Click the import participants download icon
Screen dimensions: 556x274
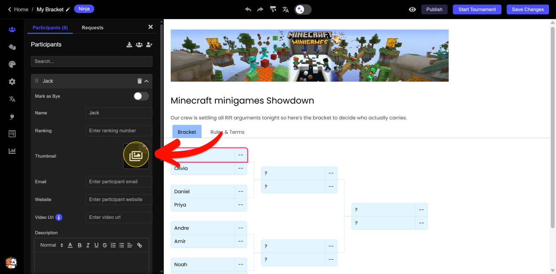point(129,44)
